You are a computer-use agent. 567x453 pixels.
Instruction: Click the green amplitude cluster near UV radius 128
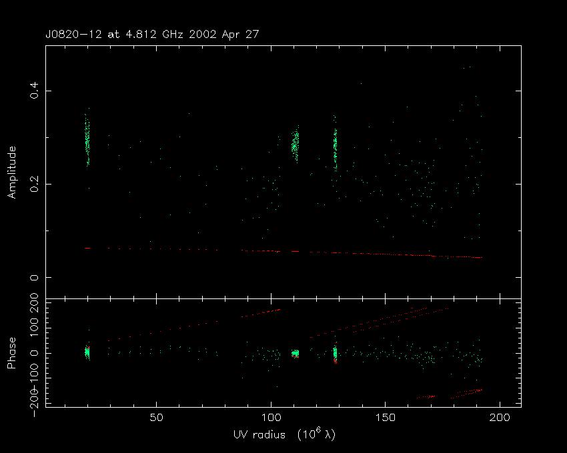(x=335, y=147)
